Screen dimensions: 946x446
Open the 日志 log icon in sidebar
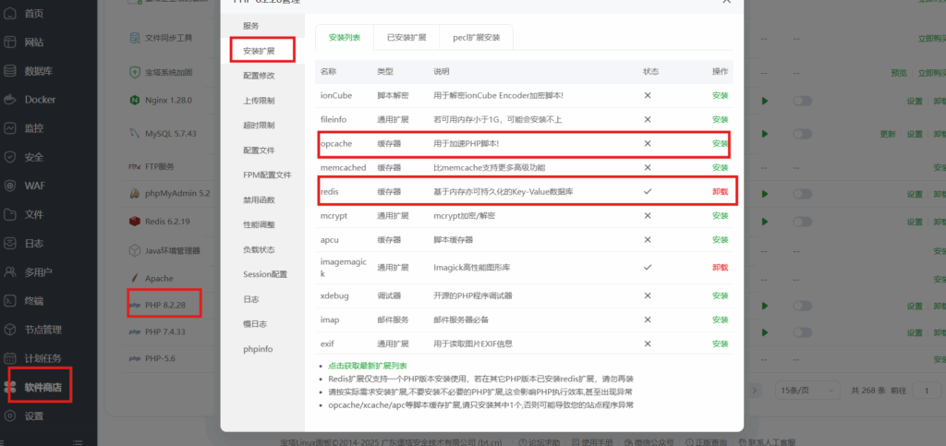(9, 244)
